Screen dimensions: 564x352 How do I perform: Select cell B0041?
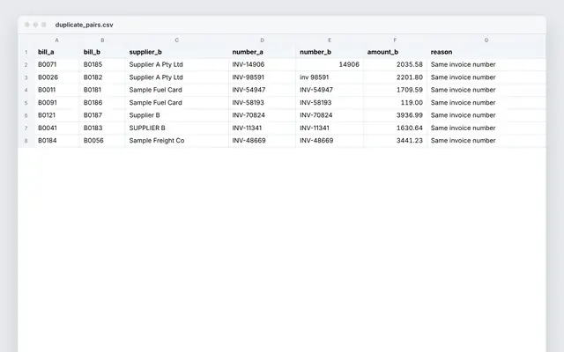[57, 128]
